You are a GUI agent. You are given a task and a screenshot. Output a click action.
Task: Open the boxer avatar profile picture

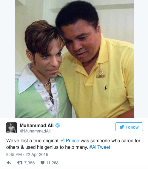click(12, 128)
